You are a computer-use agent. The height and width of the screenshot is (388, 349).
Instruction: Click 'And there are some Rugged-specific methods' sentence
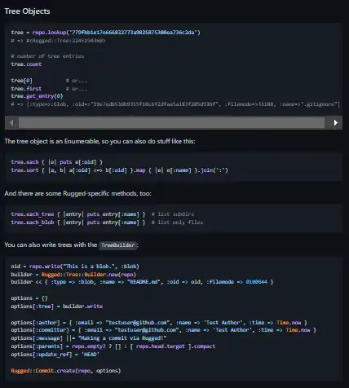(77, 193)
